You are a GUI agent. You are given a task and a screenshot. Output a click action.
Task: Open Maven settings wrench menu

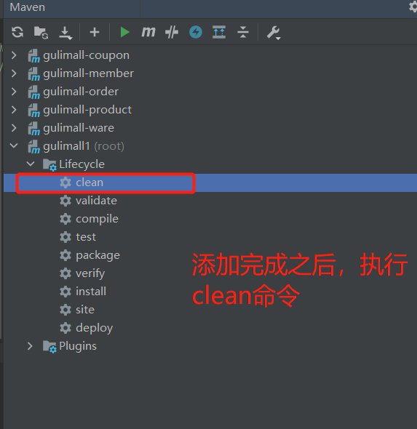[274, 33]
